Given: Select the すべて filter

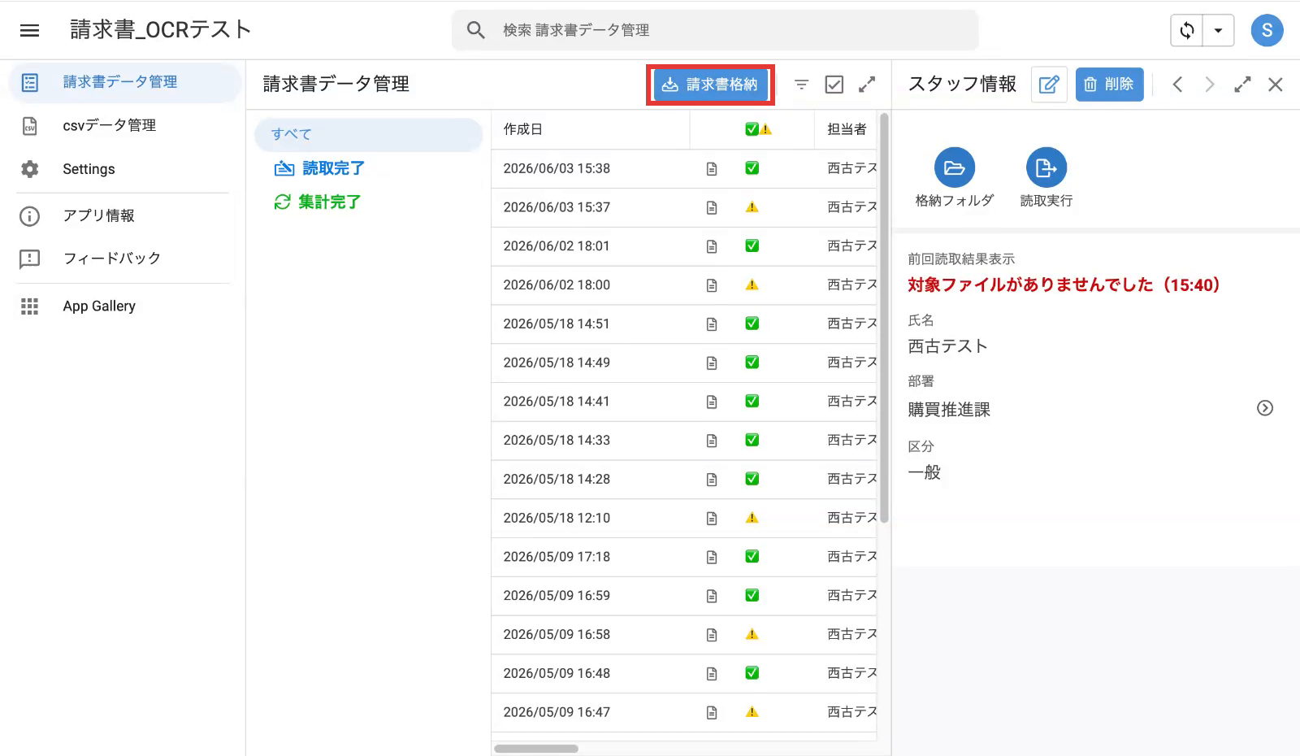Looking at the screenshot, I should pyautogui.click(x=368, y=135).
